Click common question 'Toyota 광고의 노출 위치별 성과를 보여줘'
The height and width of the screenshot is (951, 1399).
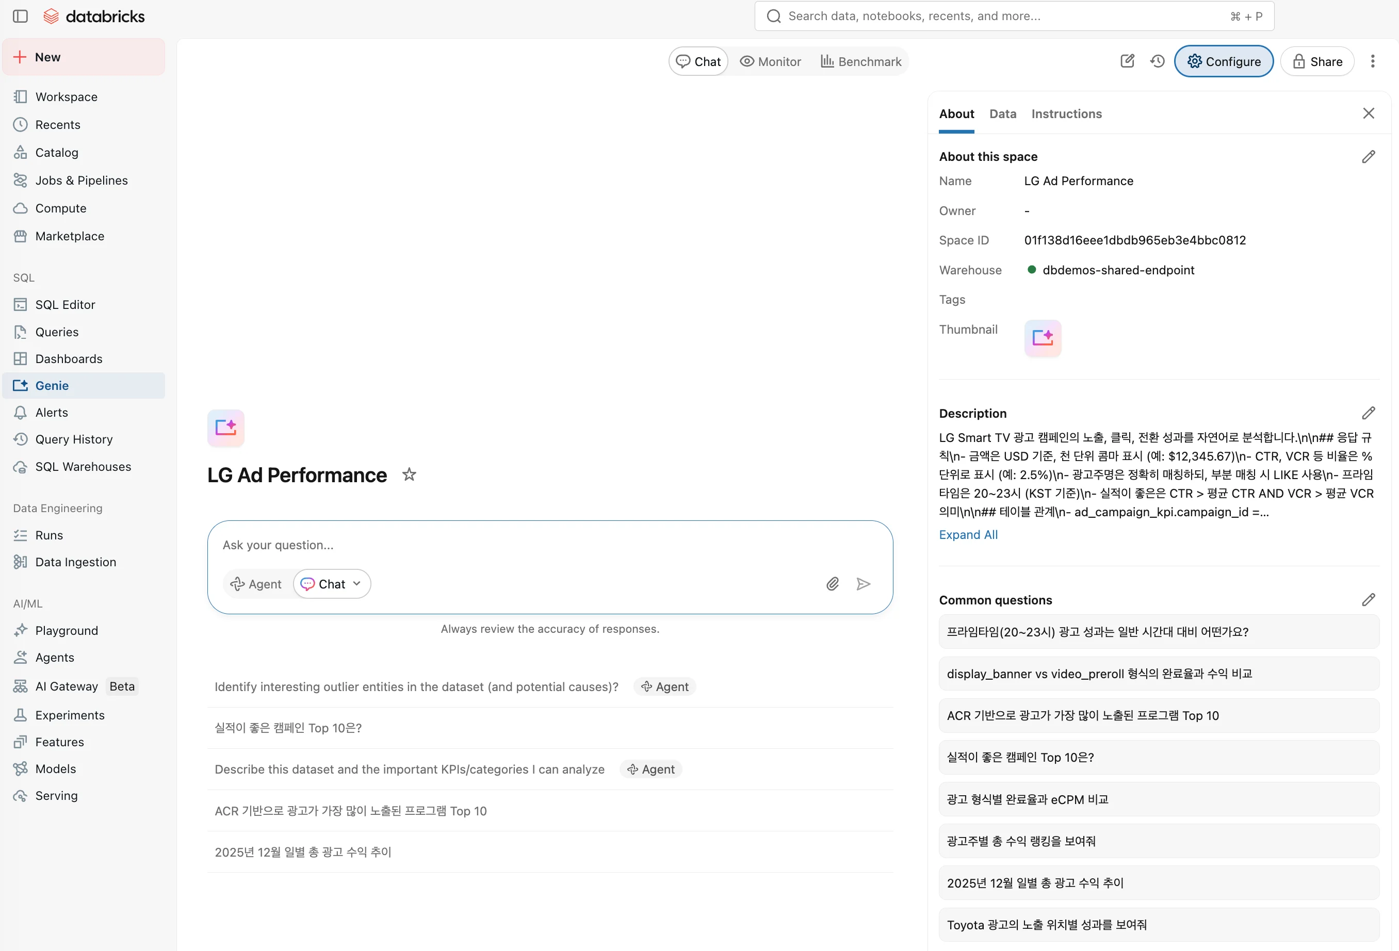(x=1159, y=925)
